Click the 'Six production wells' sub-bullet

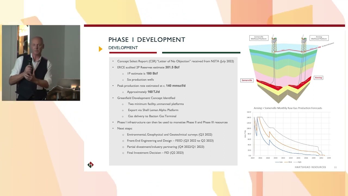pyautogui.click(x=140, y=79)
